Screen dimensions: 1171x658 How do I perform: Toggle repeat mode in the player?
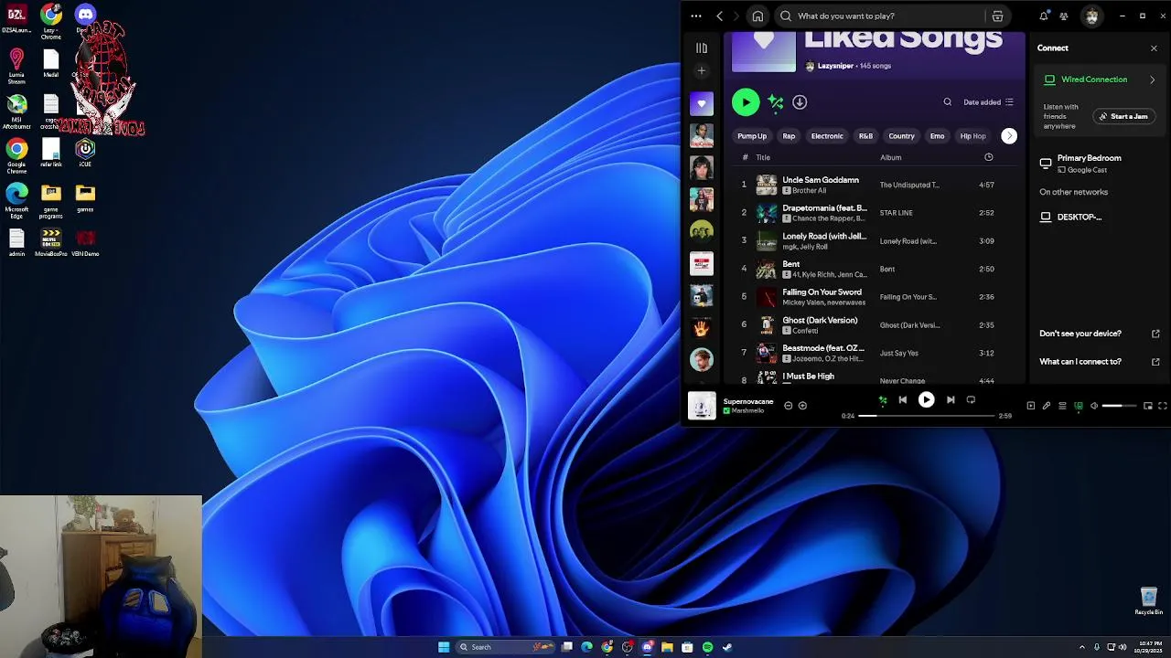click(971, 399)
